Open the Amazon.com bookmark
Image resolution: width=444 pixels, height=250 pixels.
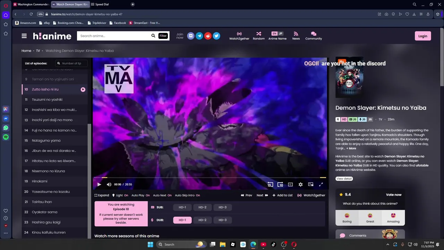(26, 23)
